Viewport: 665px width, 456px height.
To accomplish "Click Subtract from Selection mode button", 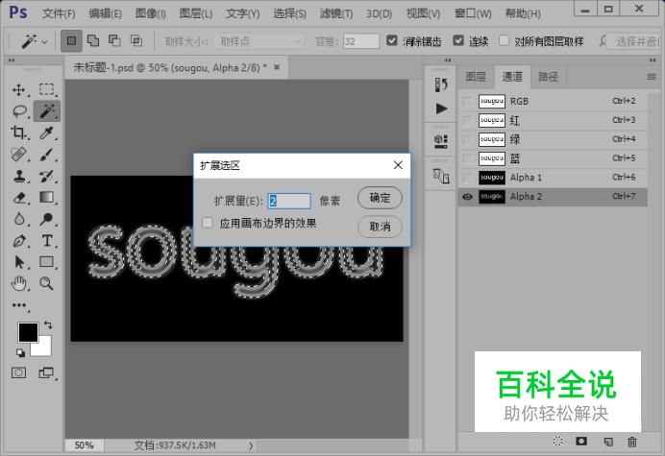I will click(114, 40).
